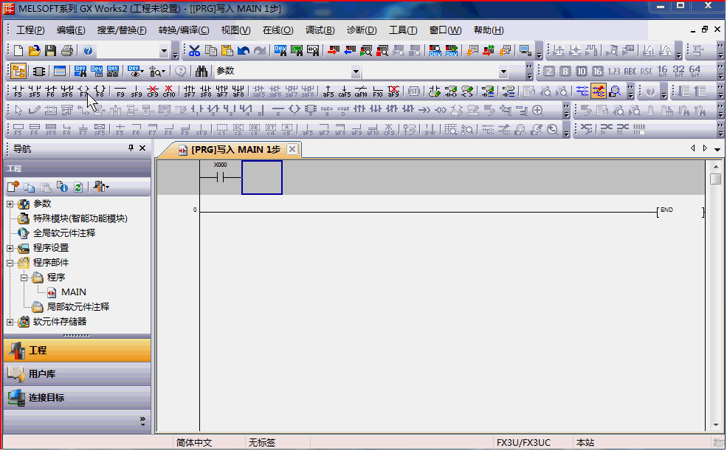Click the vertical scrollbar thumb in ladder editor
This screenshot has height=451, width=727.
tap(715, 179)
